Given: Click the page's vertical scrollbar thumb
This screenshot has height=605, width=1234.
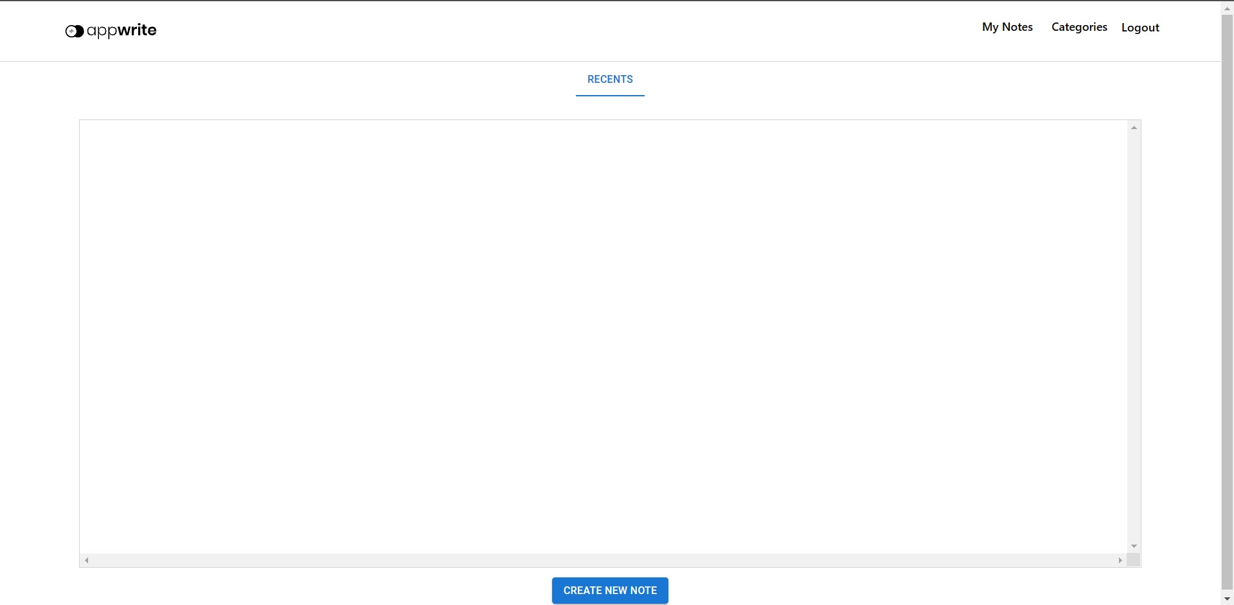Looking at the screenshot, I should click(1227, 301).
